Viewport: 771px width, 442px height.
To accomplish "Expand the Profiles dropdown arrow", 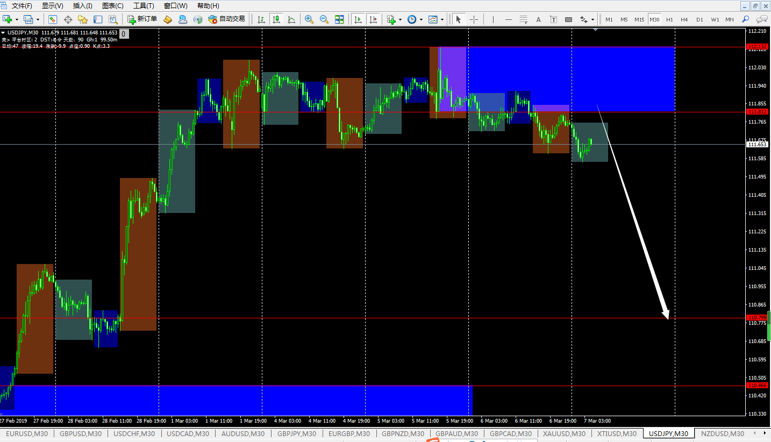I will (x=38, y=19).
